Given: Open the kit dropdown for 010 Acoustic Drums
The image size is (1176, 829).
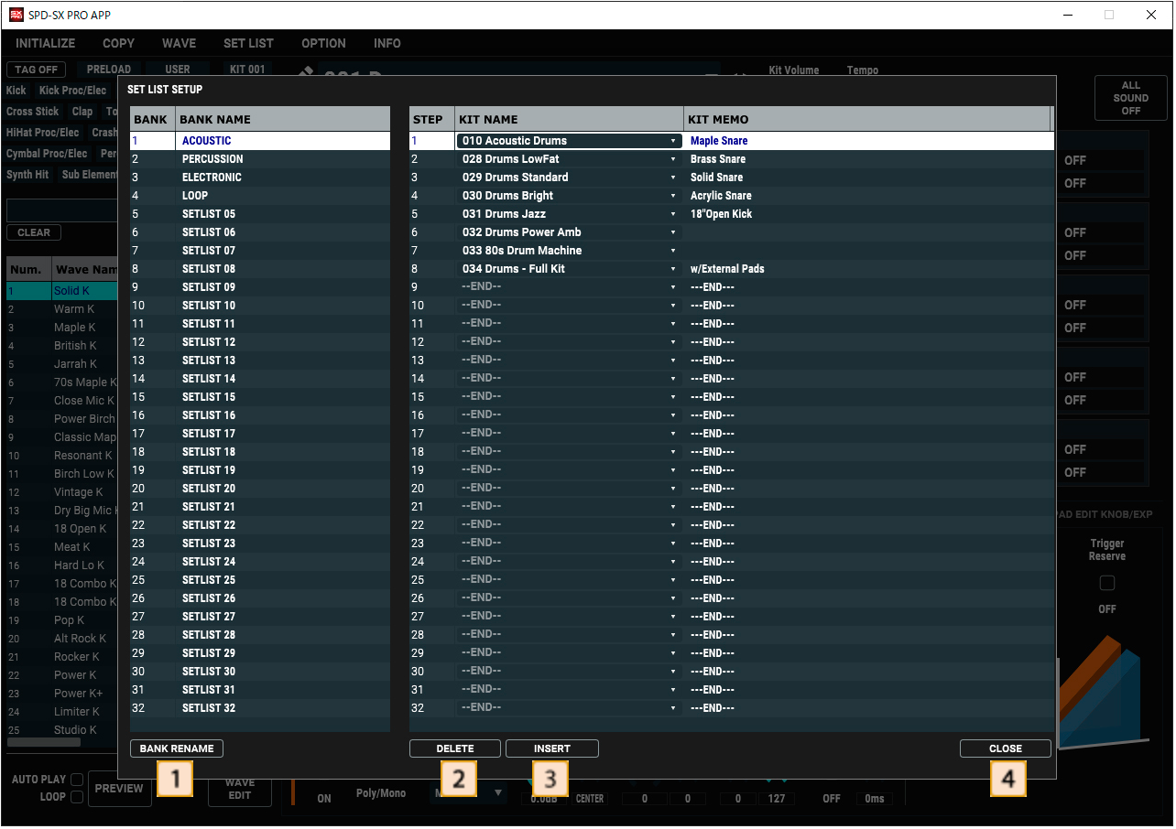Looking at the screenshot, I should click(673, 141).
